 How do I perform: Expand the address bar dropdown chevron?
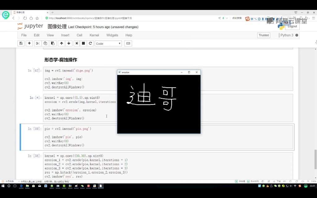pyautogui.click(x=227, y=18)
